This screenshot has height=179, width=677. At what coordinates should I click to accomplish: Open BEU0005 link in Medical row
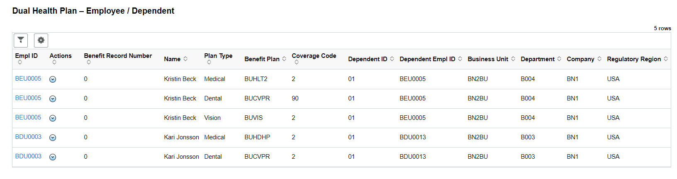(28, 79)
